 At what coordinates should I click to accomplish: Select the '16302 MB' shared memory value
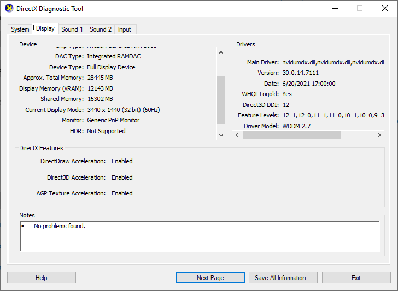click(x=100, y=99)
